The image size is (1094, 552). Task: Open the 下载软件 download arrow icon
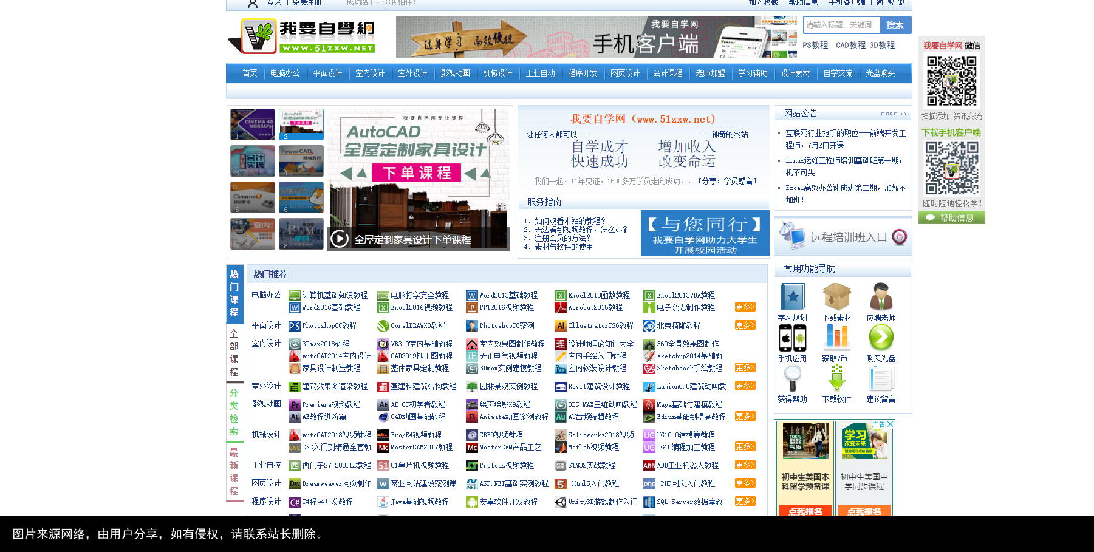pyautogui.click(x=836, y=378)
